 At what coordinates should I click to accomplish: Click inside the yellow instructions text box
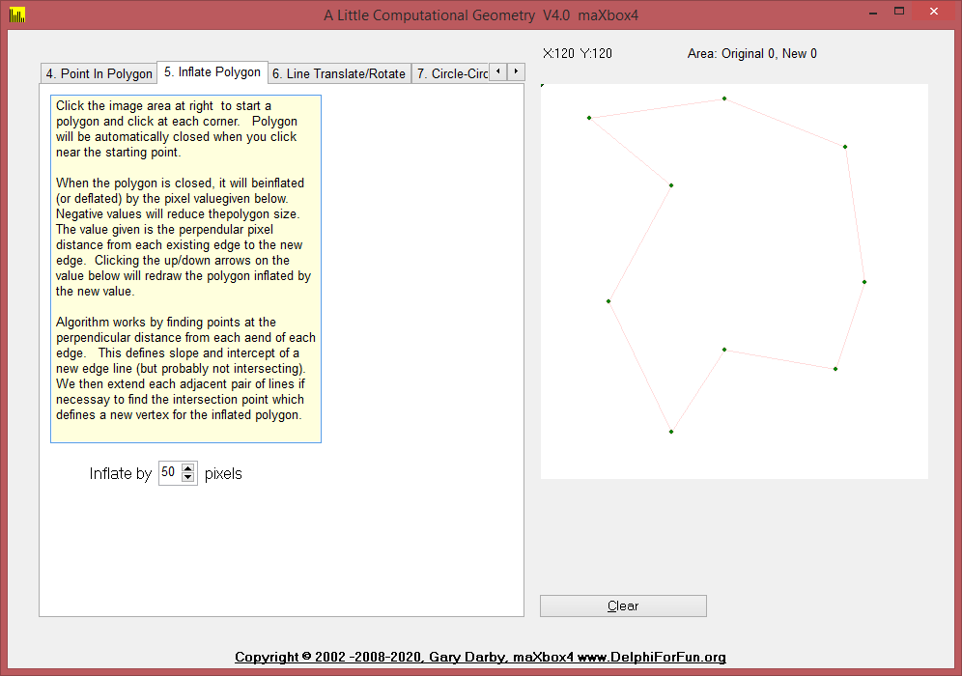[185, 268]
